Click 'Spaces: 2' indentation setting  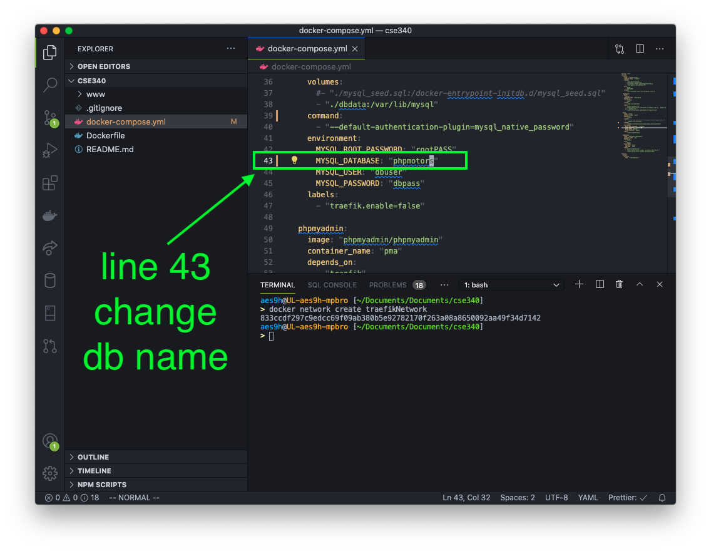pyautogui.click(x=518, y=498)
